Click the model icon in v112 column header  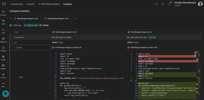pos(53,32)
